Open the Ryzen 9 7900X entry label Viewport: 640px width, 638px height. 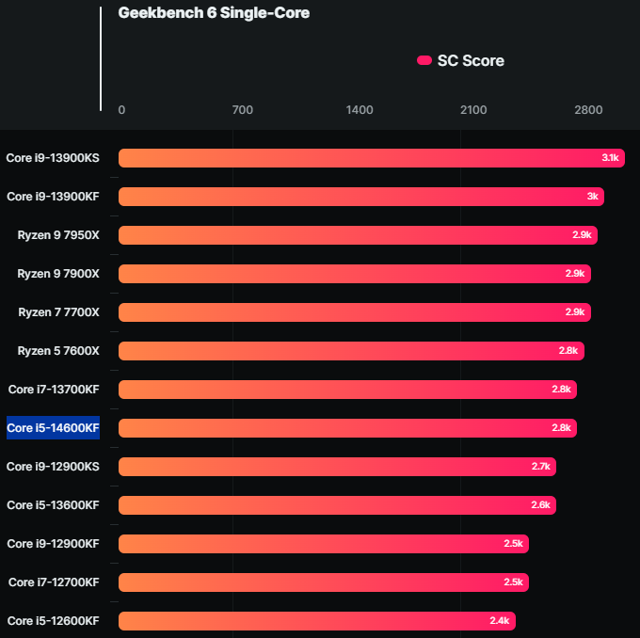coord(58,274)
